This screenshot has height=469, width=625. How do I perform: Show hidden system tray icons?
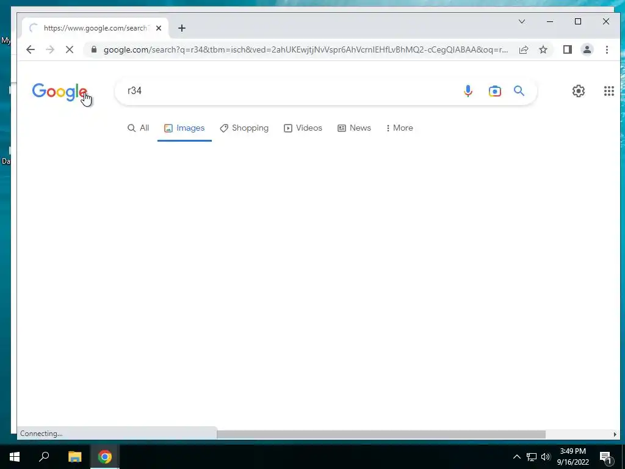click(516, 457)
